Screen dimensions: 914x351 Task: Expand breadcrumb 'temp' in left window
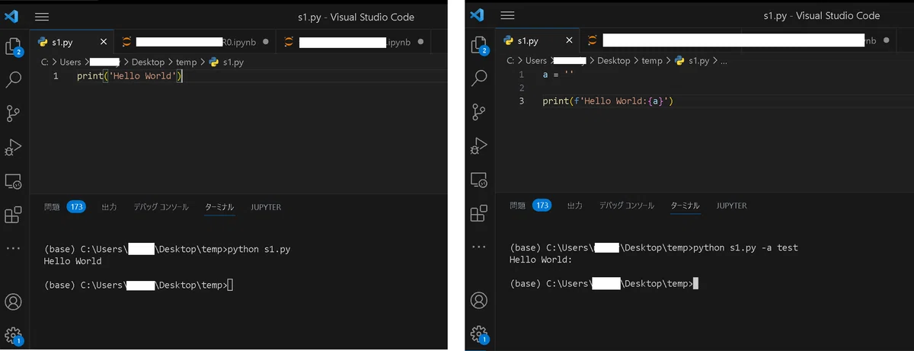(x=187, y=62)
